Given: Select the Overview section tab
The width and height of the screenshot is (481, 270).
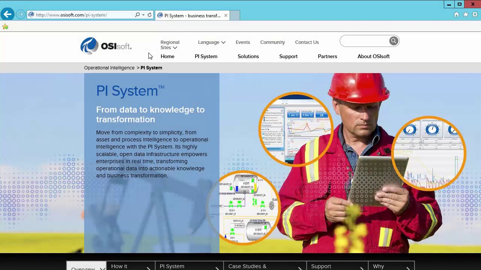Looking at the screenshot, I should pos(86,266).
